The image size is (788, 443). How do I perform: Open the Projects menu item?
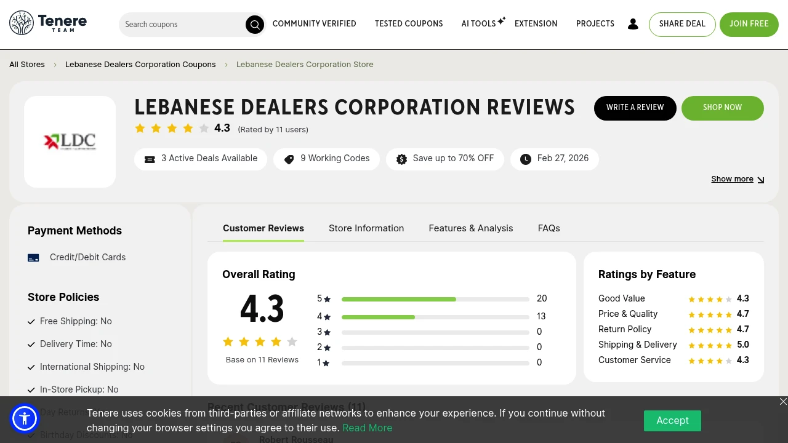[595, 24]
